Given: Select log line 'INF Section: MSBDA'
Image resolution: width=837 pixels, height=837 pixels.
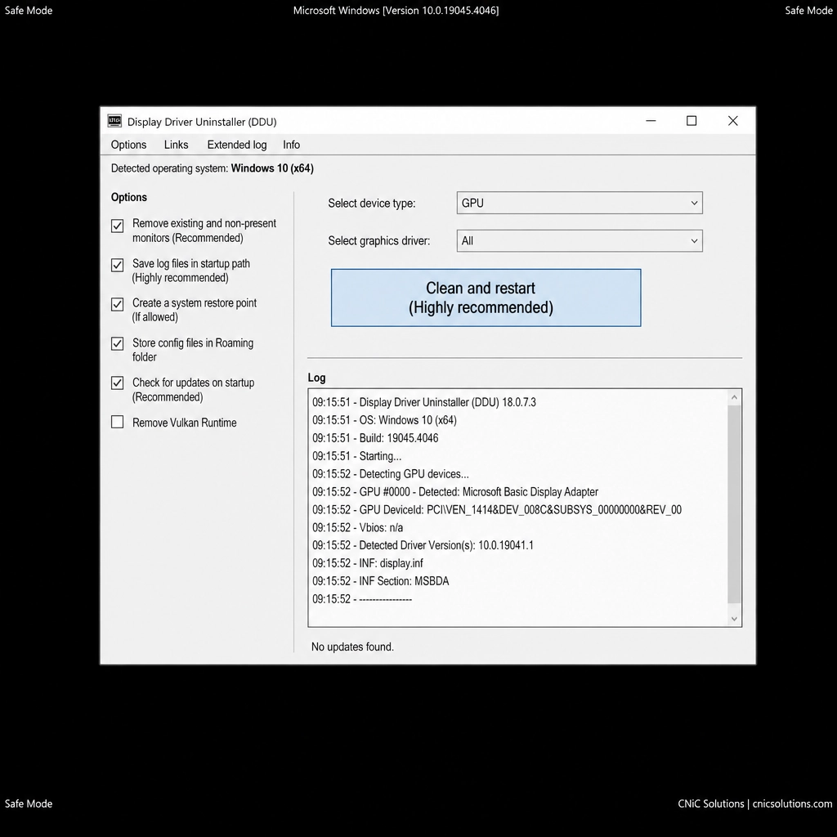Looking at the screenshot, I should coord(381,581).
